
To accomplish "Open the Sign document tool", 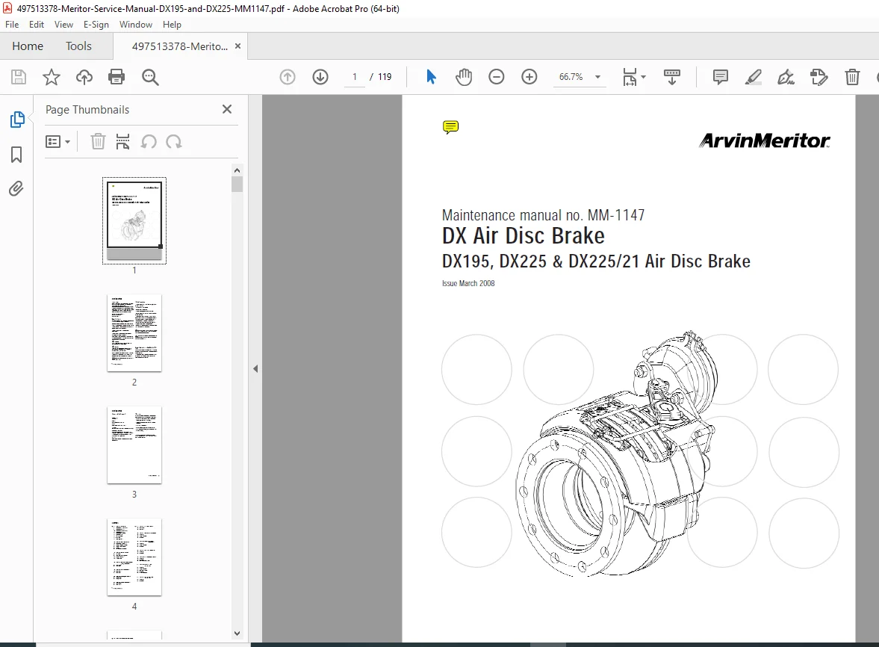I will pyautogui.click(x=786, y=77).
